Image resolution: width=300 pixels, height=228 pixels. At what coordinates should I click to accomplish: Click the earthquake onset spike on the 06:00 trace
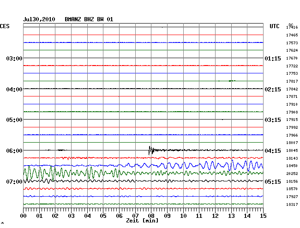150,150
